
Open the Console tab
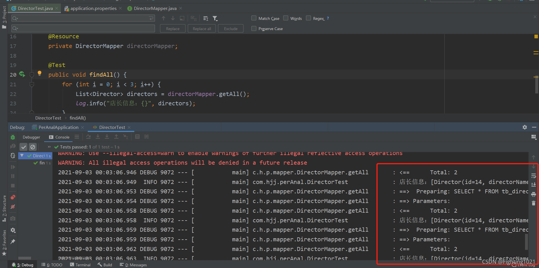coord(59,137)
